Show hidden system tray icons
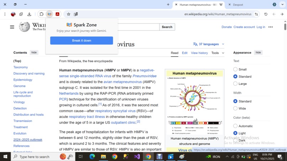Viewport: 287px width, 161px height. point(227,157)
